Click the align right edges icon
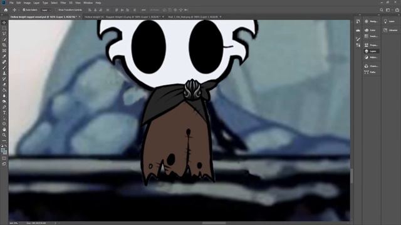This screenshot has height=225, width=401. click(101, 10)
